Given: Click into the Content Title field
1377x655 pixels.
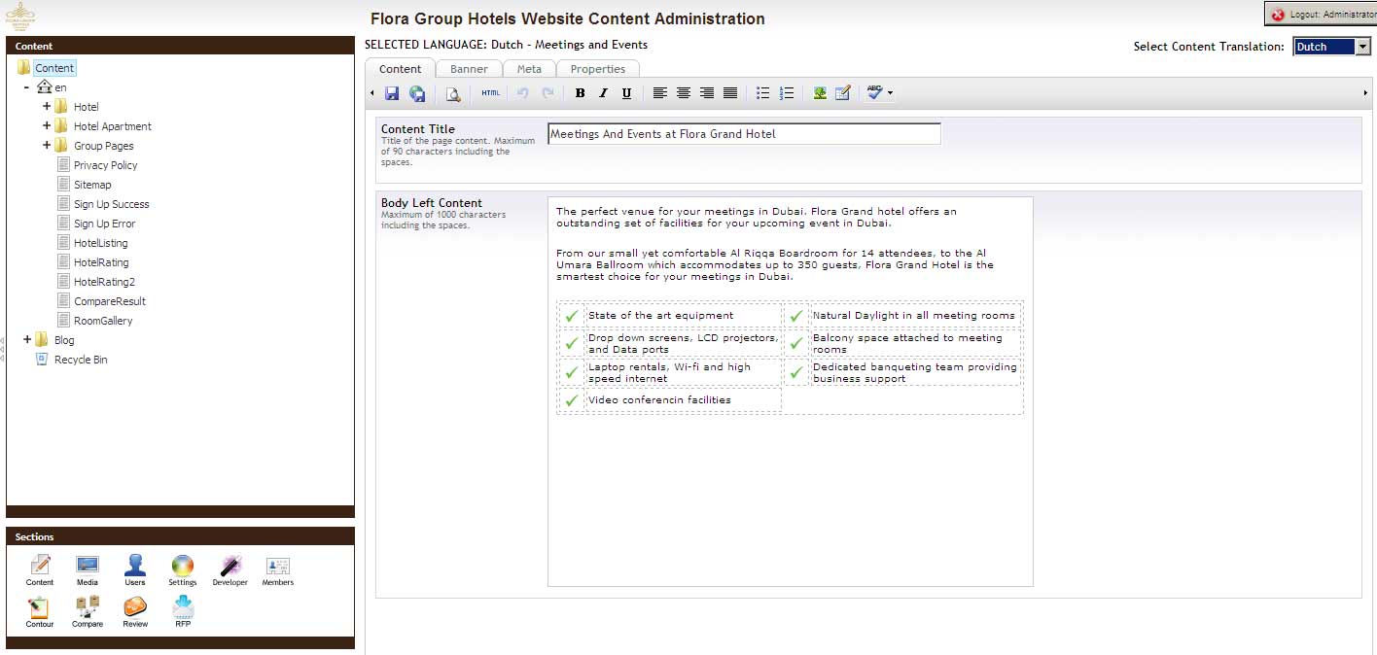Looking at the screenshot, I should [x=744, y=134].
